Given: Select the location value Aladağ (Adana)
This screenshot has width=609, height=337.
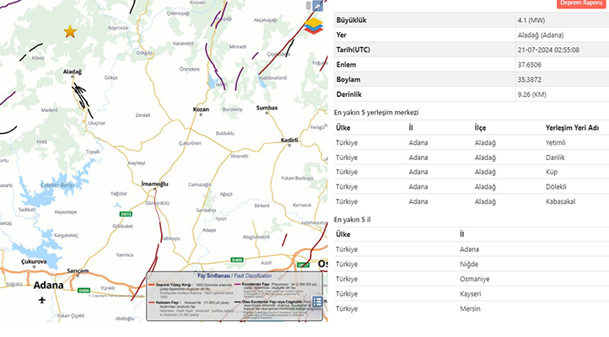Looking at the screenshot, I should [x=540, y=35].
